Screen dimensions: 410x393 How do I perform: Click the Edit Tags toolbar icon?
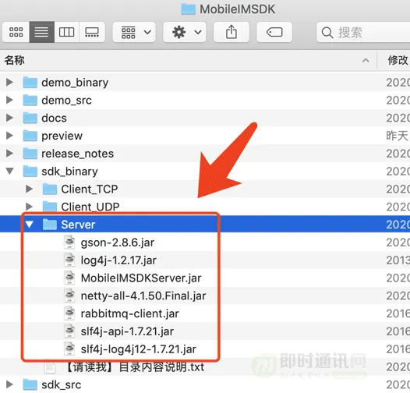click(274, 32)
